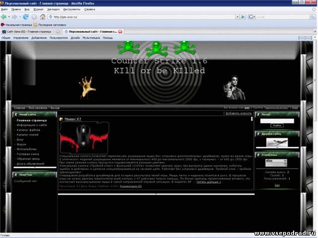Open the Мыши X7 news title
Image resolution: width=318 pixels, height=238 pixels.
coord(73,119)
